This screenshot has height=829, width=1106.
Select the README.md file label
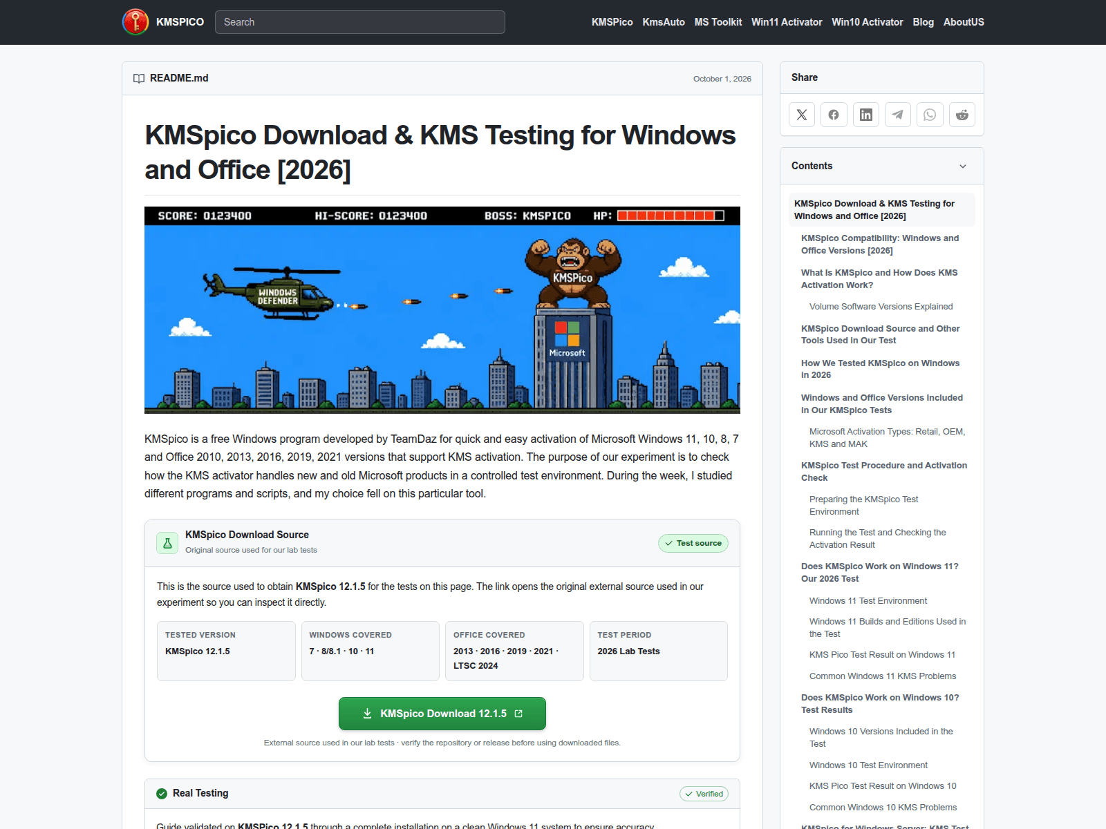pyautogui.click(x=179, y=78)
